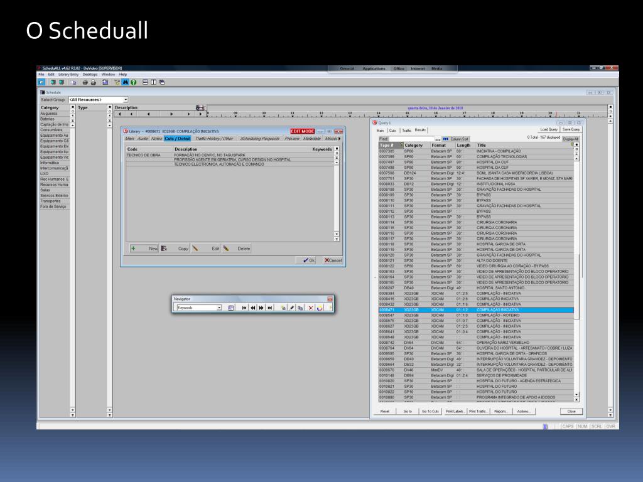This screenshot has width=643, height=482.
Task: Click the copy pages icon in main toolbar
Action: (74, 82)
